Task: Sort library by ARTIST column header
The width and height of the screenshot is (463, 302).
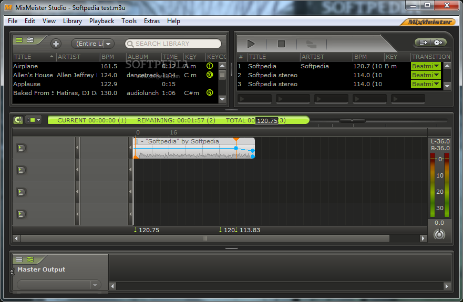Action: coord(78,57)
